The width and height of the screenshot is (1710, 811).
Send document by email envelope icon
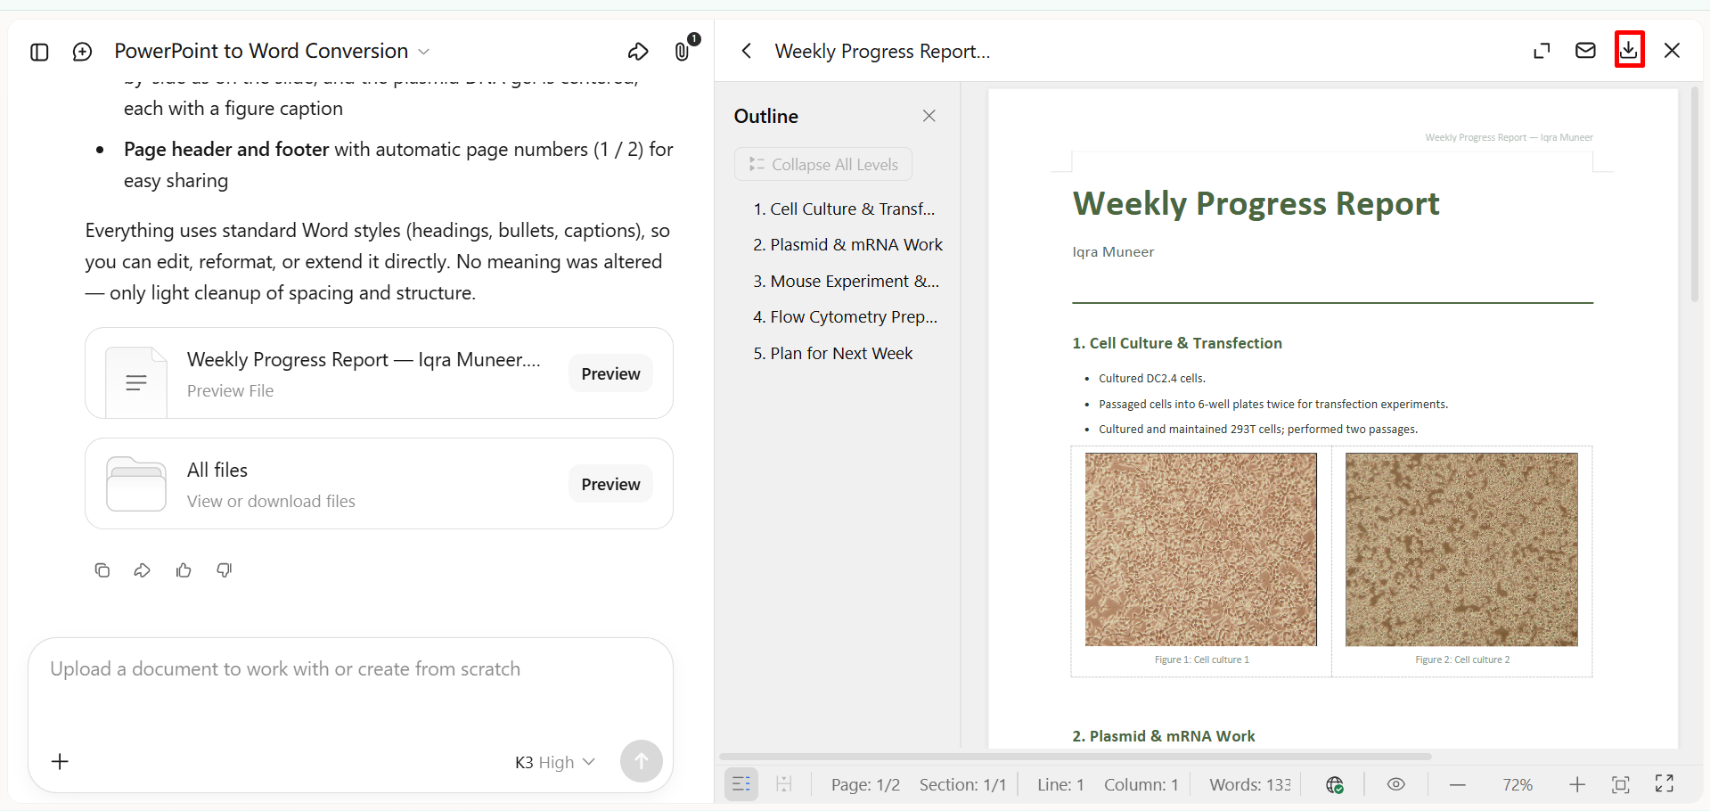pyautogui.click(x=1585, y=51)
